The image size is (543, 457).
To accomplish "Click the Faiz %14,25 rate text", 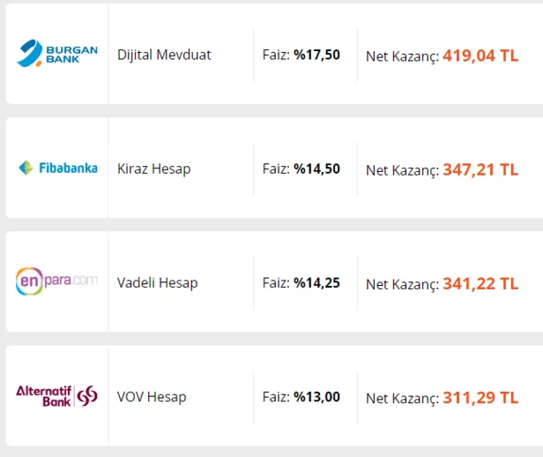I will (301, 283).
